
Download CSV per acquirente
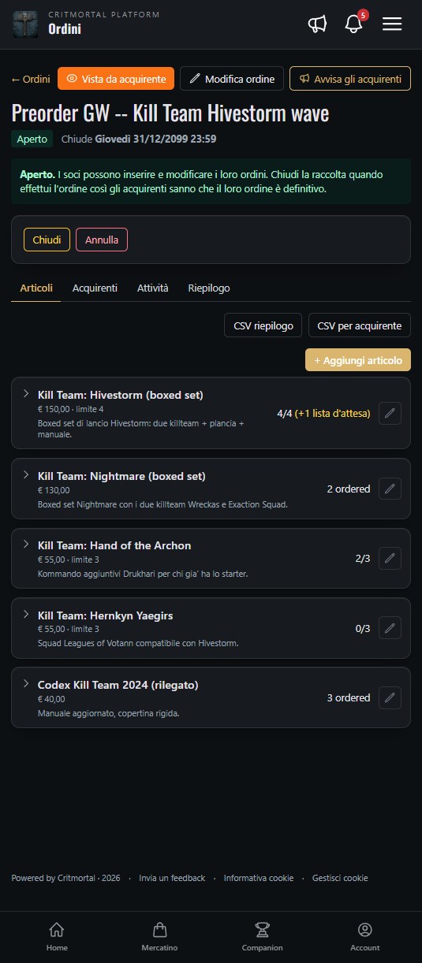click(x=360, y=325)
